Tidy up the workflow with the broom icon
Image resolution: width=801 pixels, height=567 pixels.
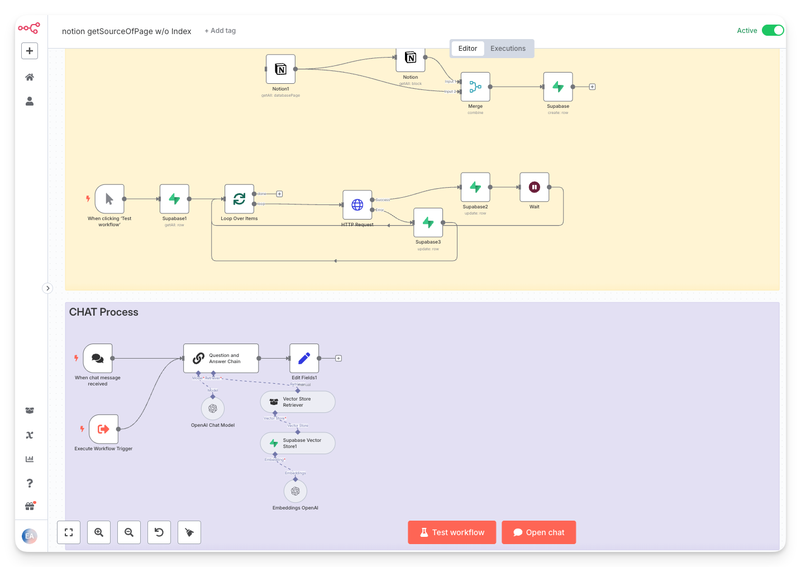pos(189,532)
